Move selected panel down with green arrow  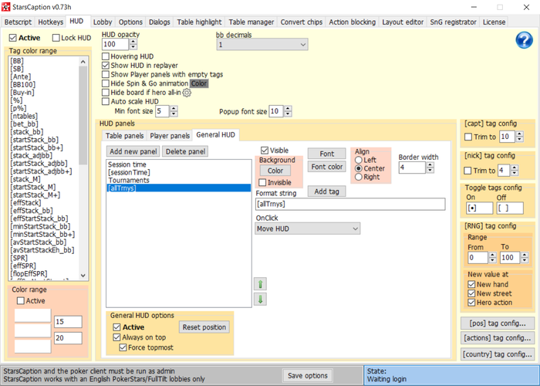(261, 300)
